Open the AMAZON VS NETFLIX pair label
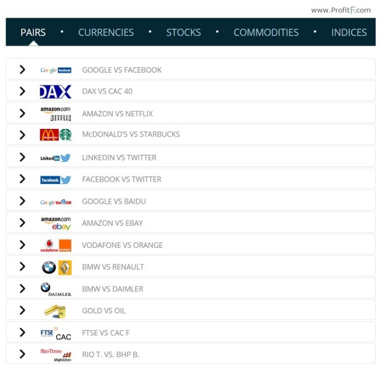This screenshot has height=368, width=379. (x=117, y=114)
